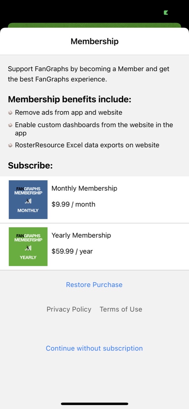Image resolution: width=189 pixels, height=409 pixels.
Task: Tap Restore Purchase
Action: click(x=94, y=285)
